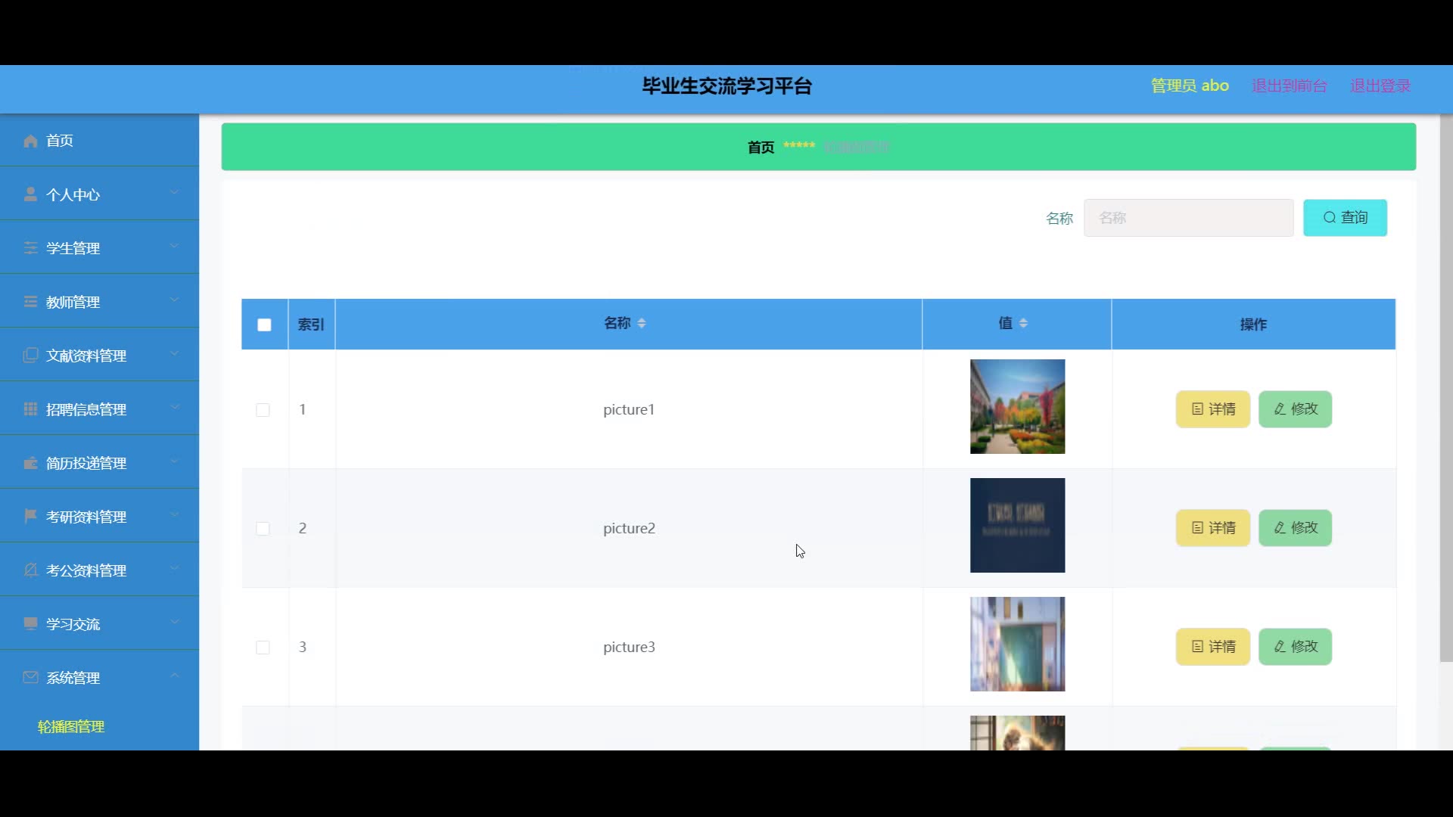This screenshot has height=817, width=1453.
Task: Click the person icon for 个人中心
Action: coord(30,194)
